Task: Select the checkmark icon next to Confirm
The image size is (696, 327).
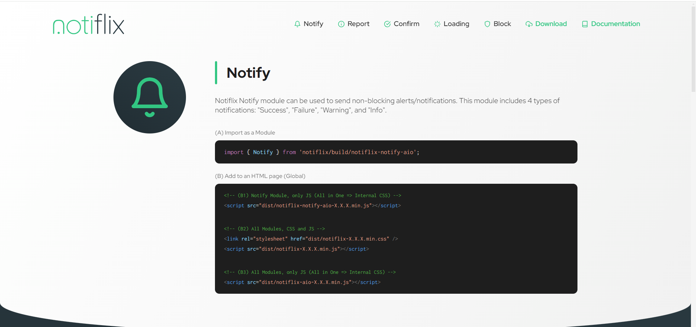Action: [x=387, y=24]
